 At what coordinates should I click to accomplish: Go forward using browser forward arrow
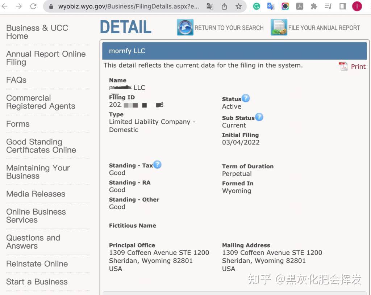tap(19, 6)
